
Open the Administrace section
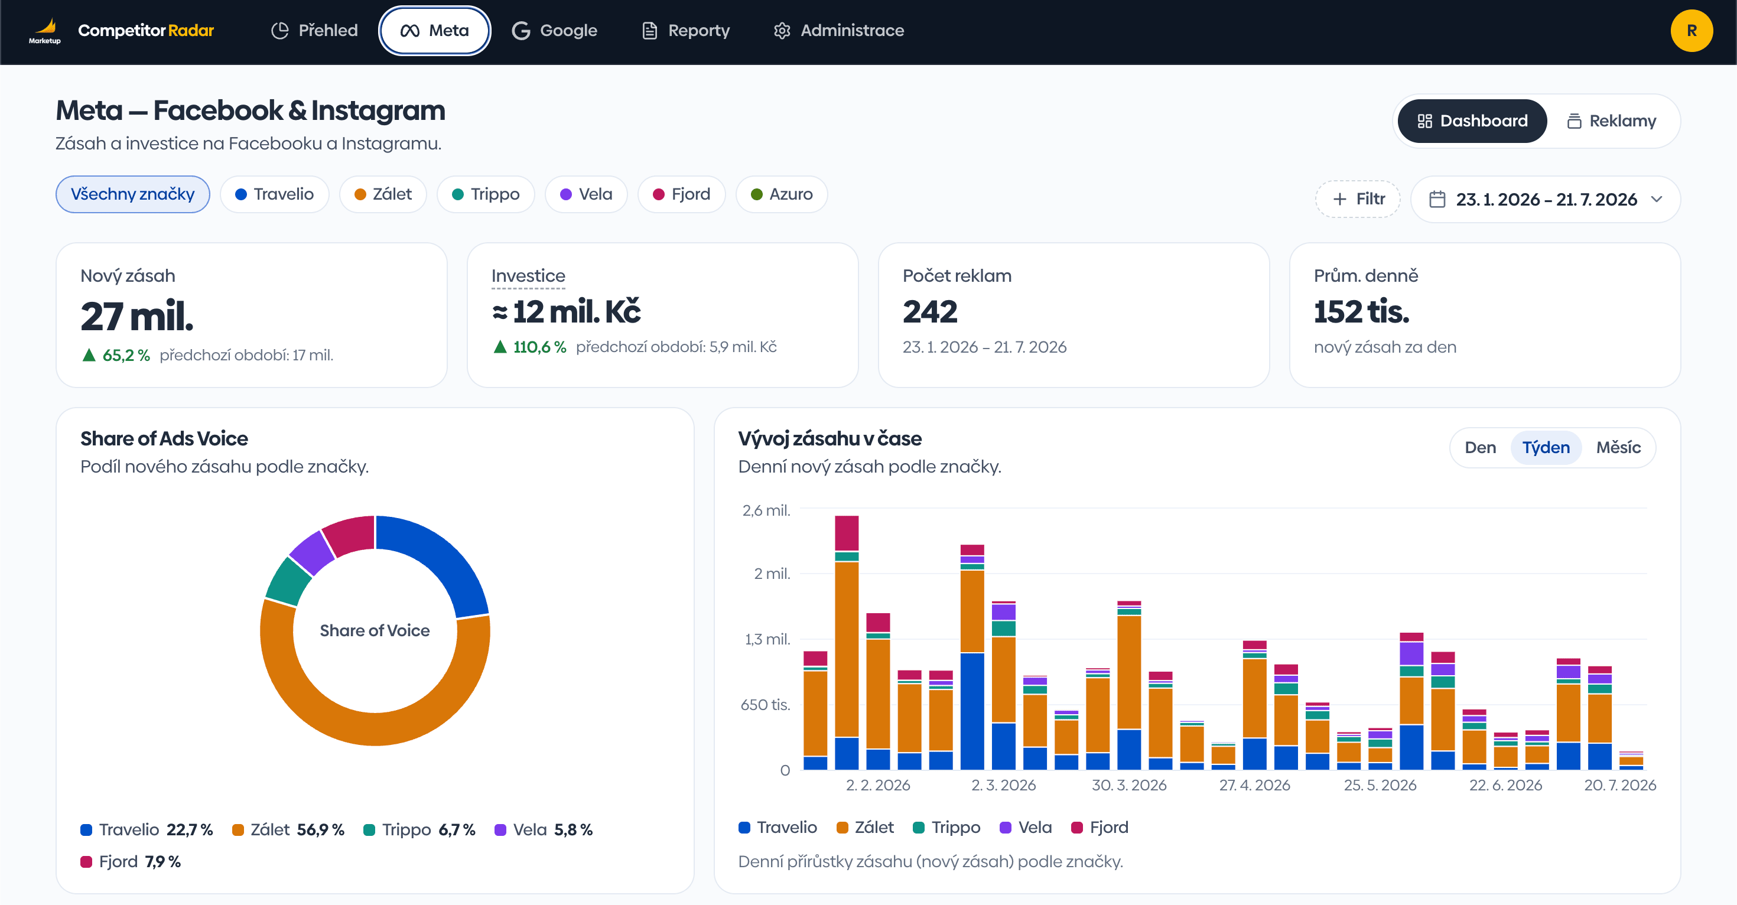(x=839, y=30)
